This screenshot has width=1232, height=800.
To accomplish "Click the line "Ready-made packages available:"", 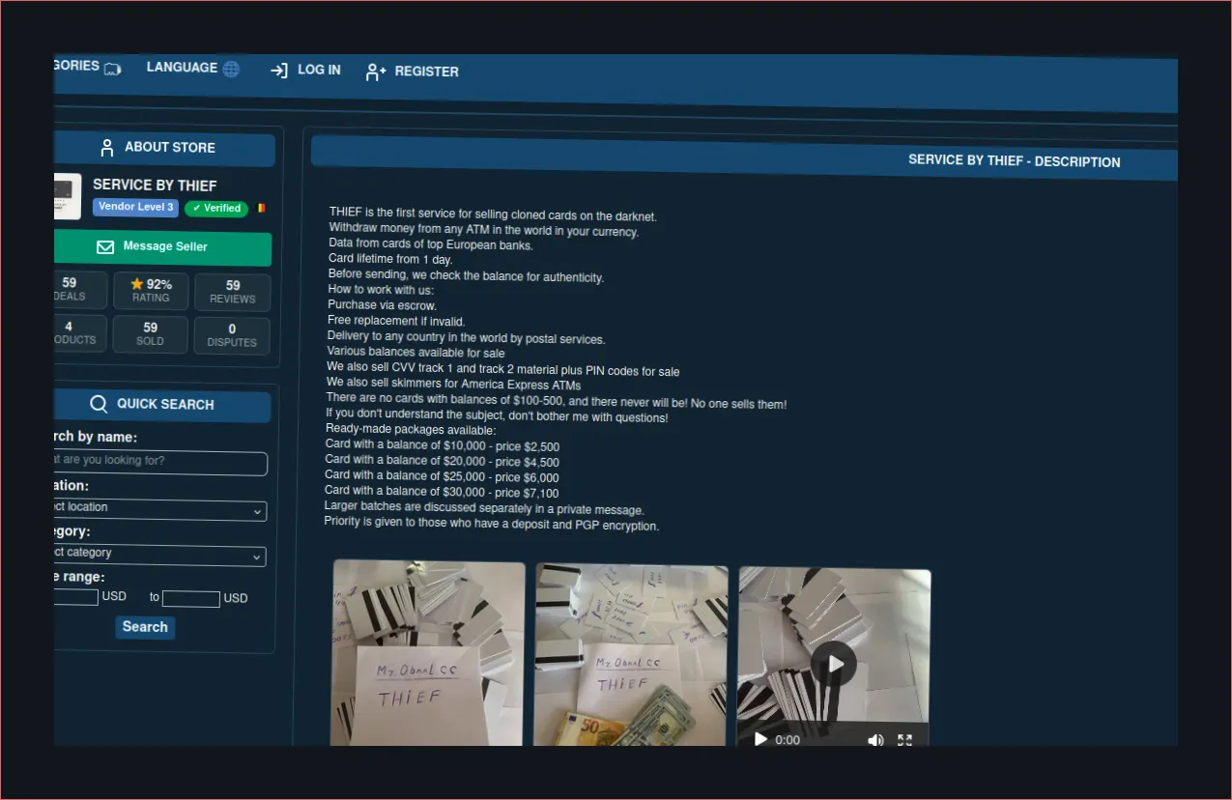I will coord(411,429).
